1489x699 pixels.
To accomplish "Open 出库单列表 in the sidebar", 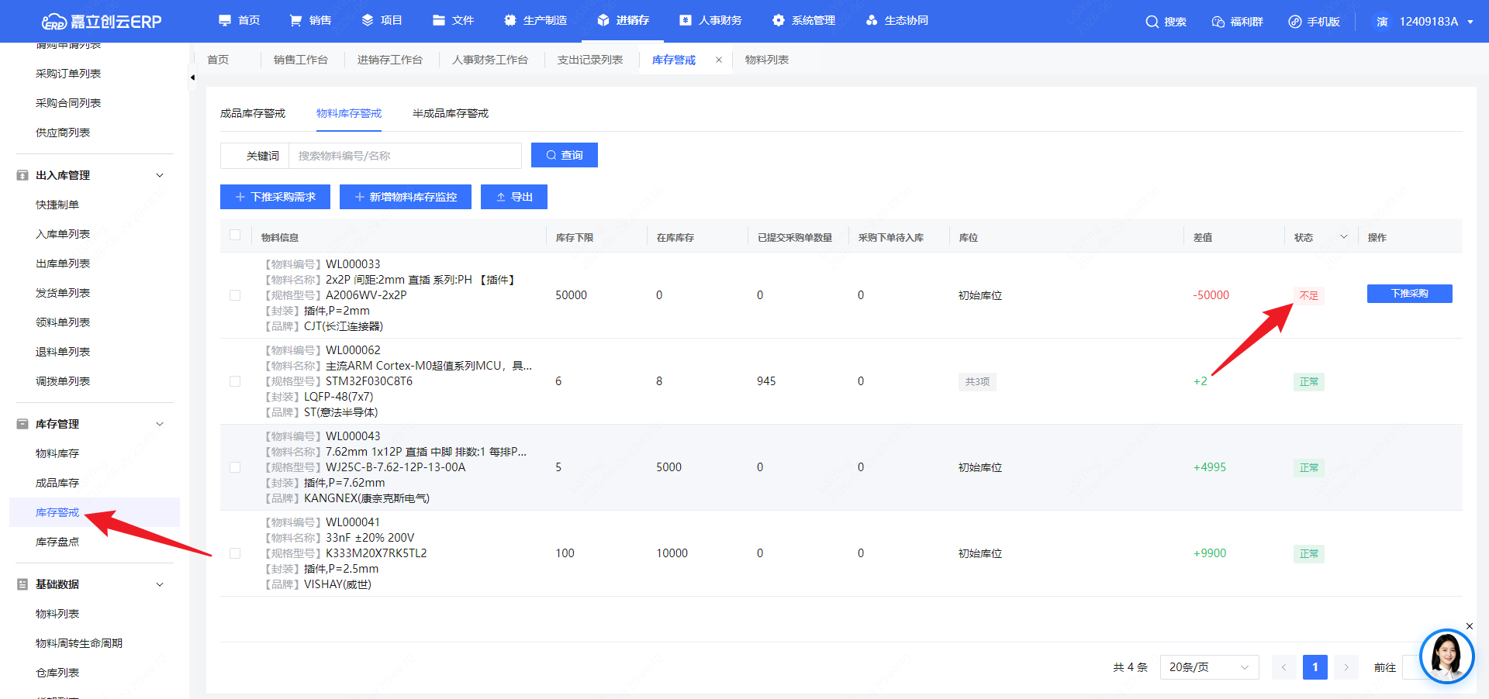I will point(63,263).
